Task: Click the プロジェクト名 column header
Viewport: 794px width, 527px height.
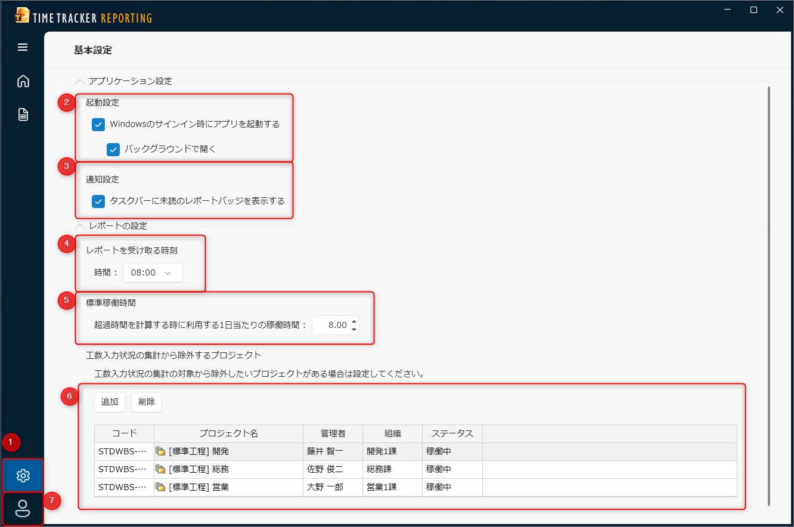Action: pos(228,433)
